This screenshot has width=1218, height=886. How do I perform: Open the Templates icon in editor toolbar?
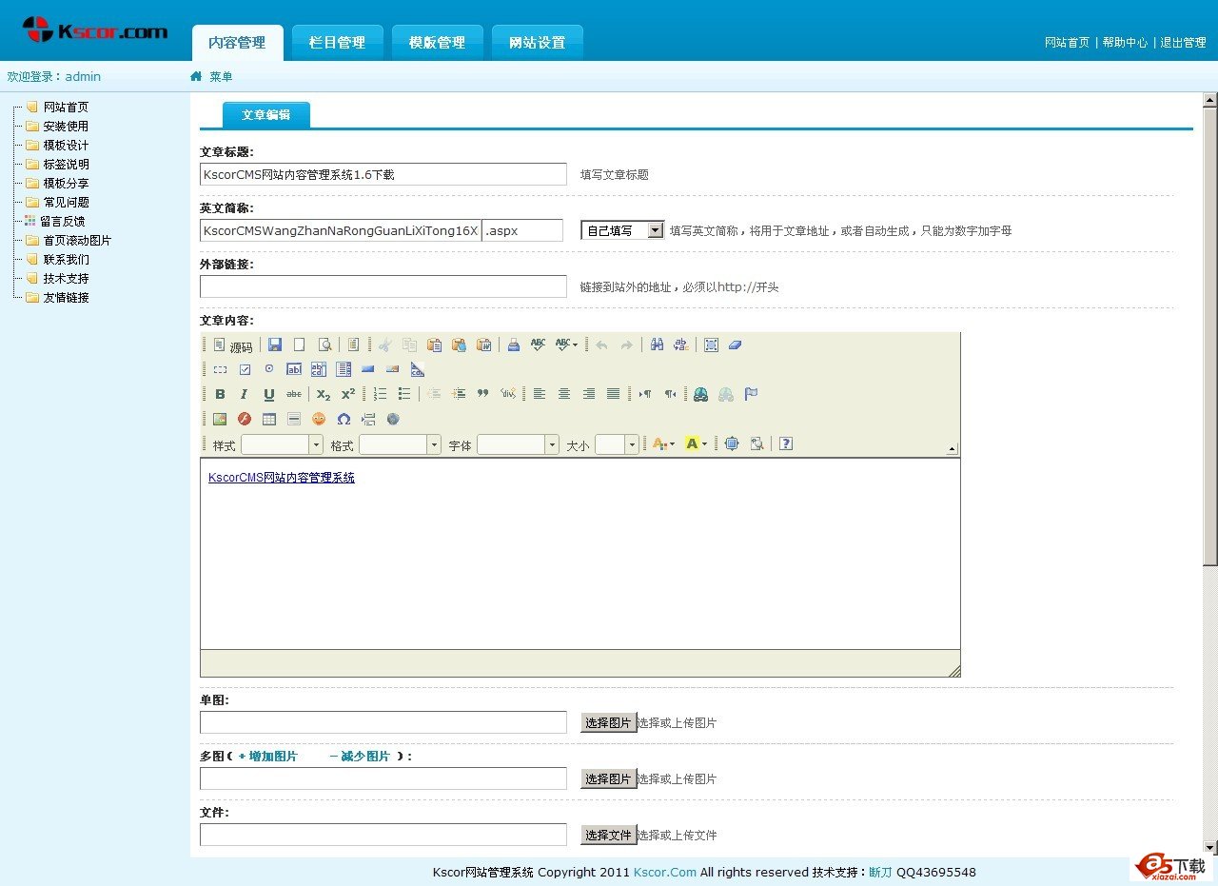(353, 345)
